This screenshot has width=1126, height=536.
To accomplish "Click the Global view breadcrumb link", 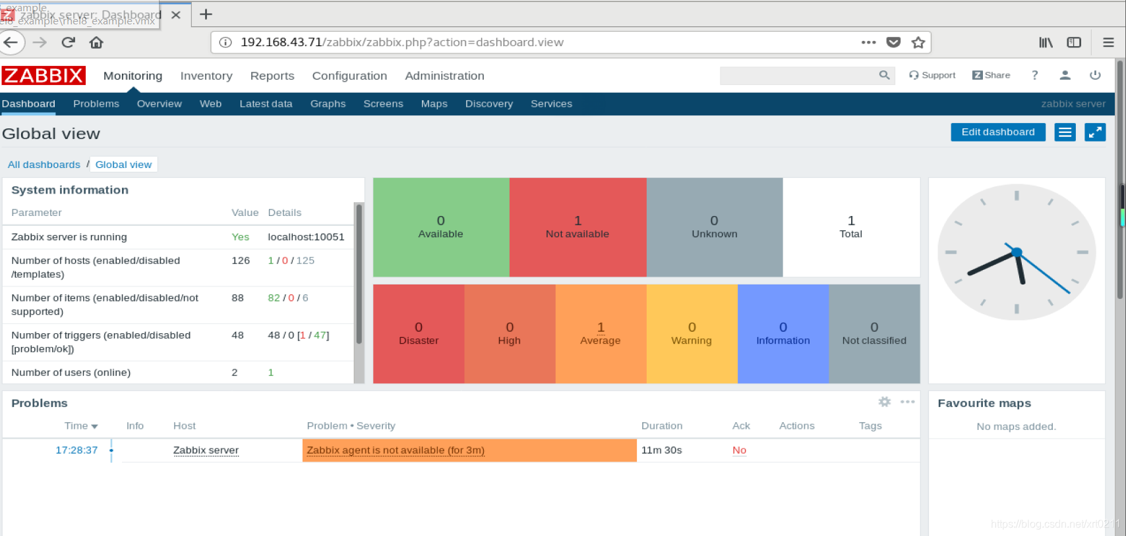I will tap(123, 165).
